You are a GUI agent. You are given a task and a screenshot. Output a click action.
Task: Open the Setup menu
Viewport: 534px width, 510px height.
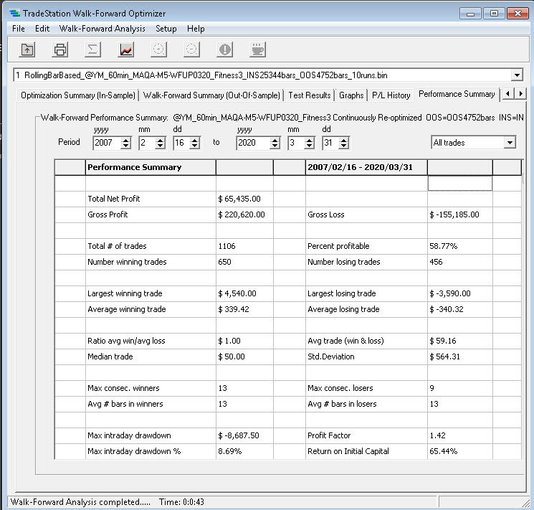pos(166,29)
